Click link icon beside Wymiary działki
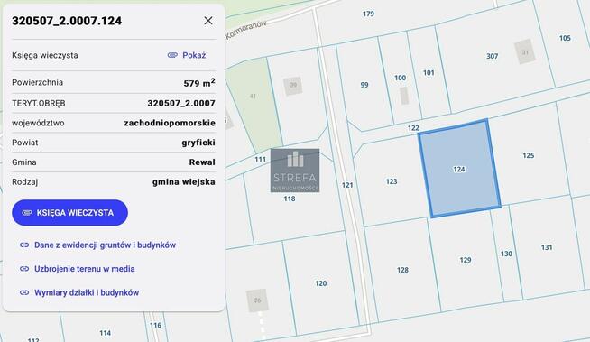The image size is (590, 342). point(24,292)
